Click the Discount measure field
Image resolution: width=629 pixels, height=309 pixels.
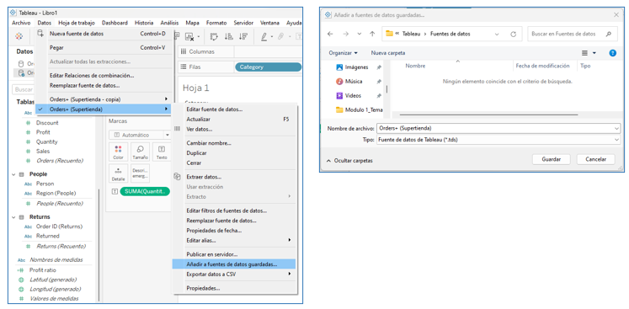47,123
